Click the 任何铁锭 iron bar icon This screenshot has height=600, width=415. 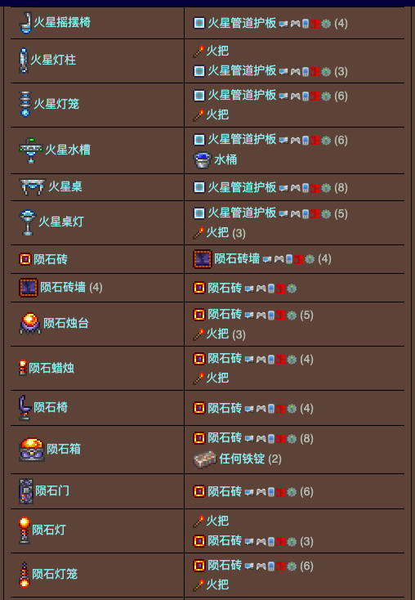[x=205, y=459]
